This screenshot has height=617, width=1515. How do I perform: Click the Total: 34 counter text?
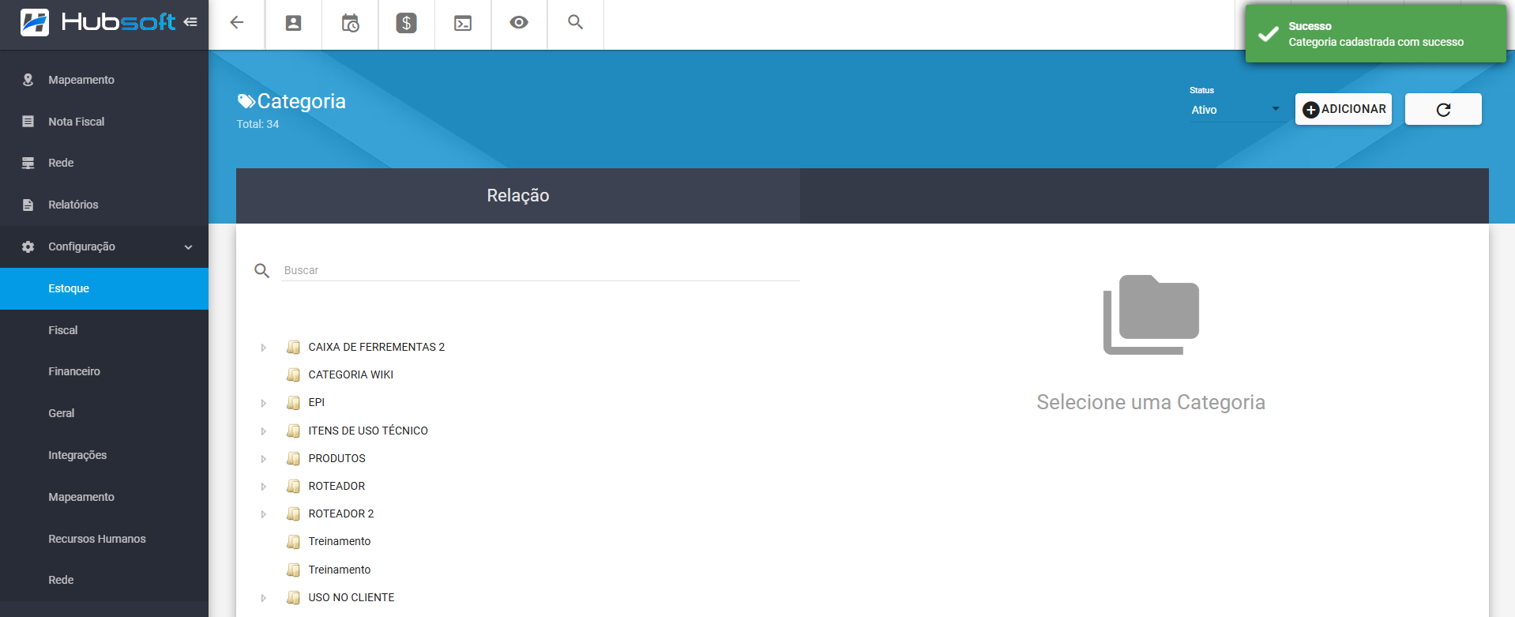point(258,124)
